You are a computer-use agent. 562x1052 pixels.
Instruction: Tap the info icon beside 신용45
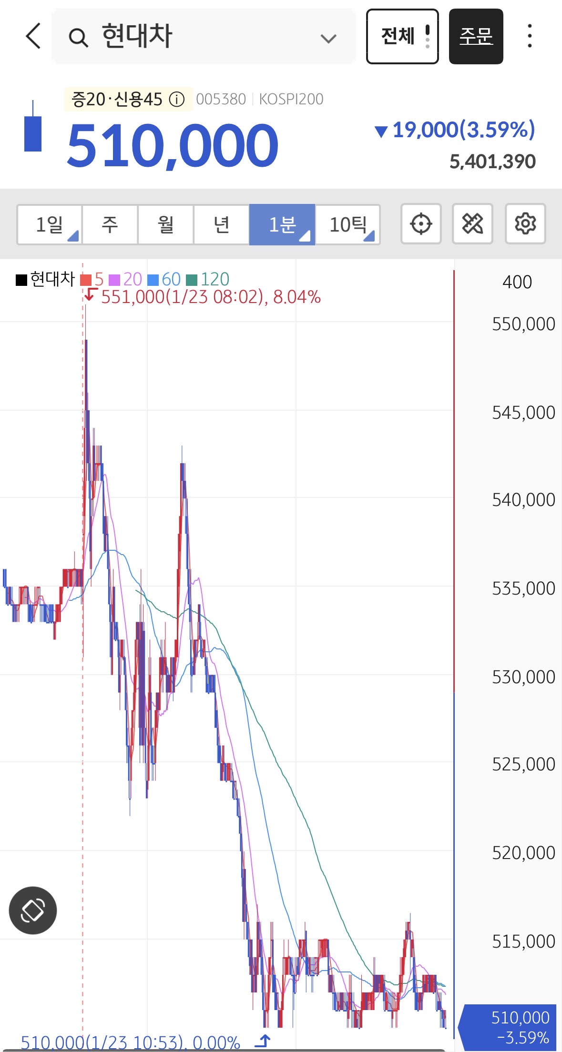tap(177, 100)
